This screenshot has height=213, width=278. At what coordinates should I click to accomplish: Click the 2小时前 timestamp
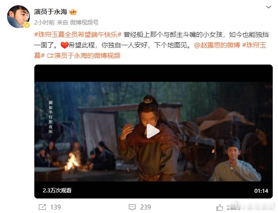[44, 22]
